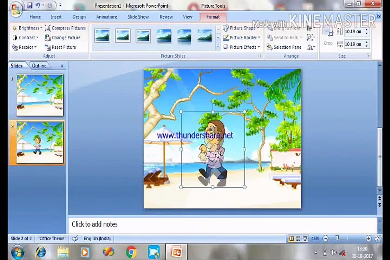390x260 pixels.
Task: Open the Align objects menu icon
Action: 310,28
